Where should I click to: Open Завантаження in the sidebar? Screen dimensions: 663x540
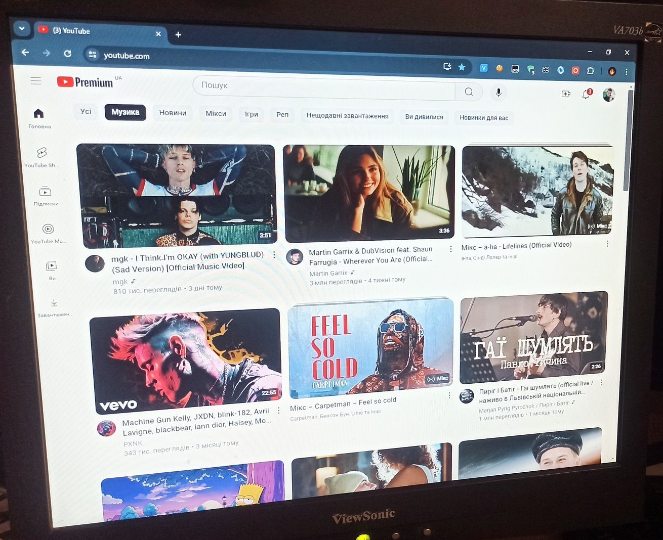tap(54, 307)
